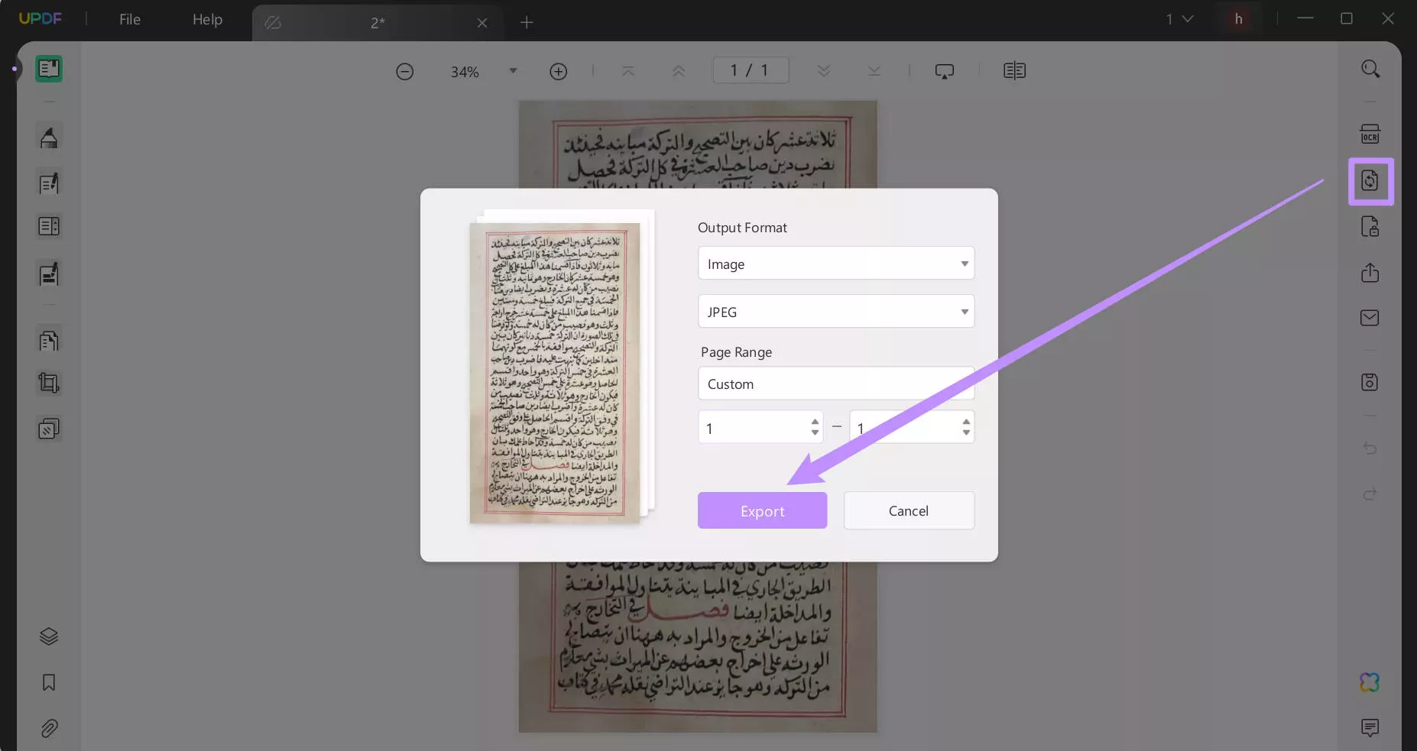Open the Comment markup tool
The width and height of the screenshot is (1417, 751).
click(x=49, y=138)
